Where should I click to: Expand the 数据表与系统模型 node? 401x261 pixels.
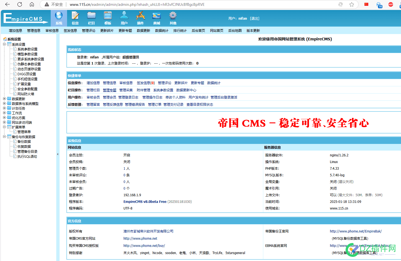(4, 104)
